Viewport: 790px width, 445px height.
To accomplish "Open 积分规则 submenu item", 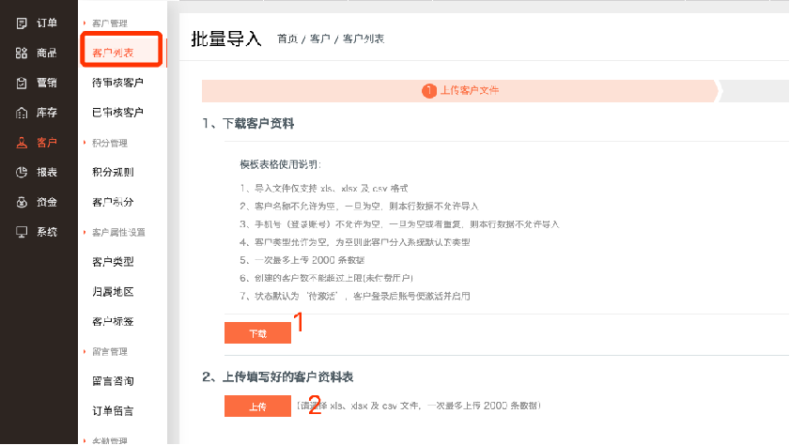I will [113, 172].
